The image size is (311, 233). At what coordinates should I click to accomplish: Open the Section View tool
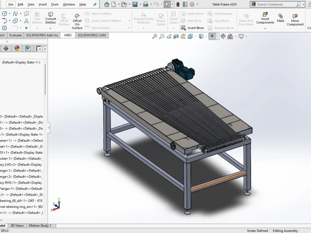[x=177, y=36]
